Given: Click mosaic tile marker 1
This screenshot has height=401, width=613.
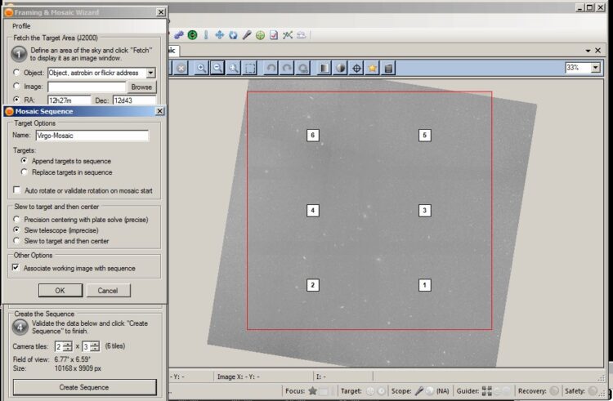Looking at the screenshot, I should click(425, 285).
